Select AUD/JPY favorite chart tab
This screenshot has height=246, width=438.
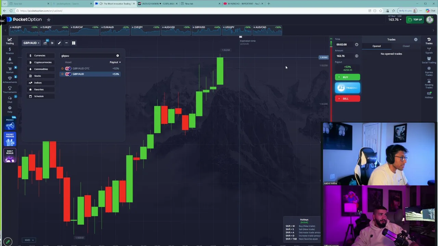(x=24, y=30)
